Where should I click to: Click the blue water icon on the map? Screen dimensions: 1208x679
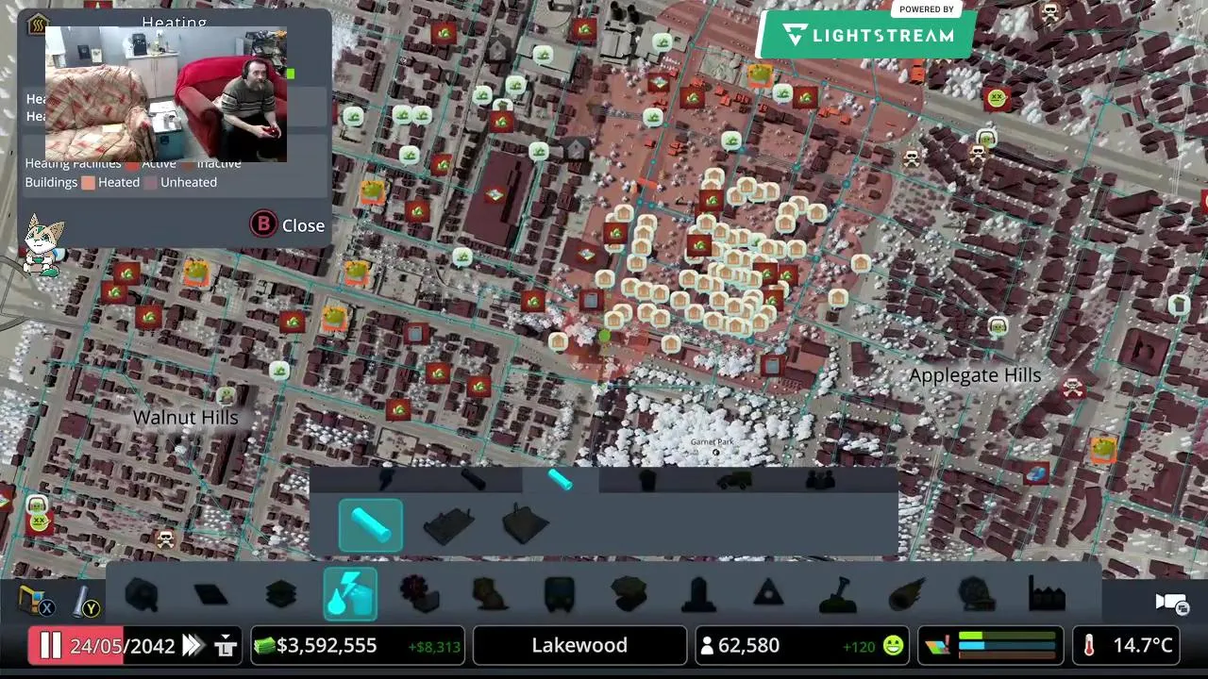click(x=1036, y=472)
